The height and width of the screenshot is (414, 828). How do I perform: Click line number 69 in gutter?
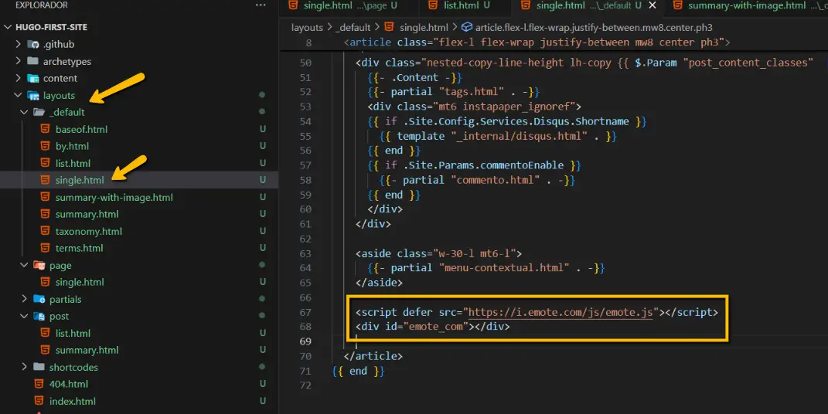click(x=305, y=341)
